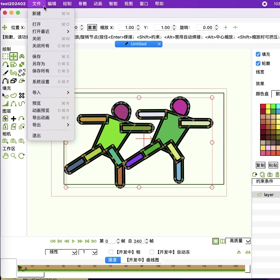Click the trash icon above the layer list
Screen dimensions: 280x280
click(x=277, y=175)
